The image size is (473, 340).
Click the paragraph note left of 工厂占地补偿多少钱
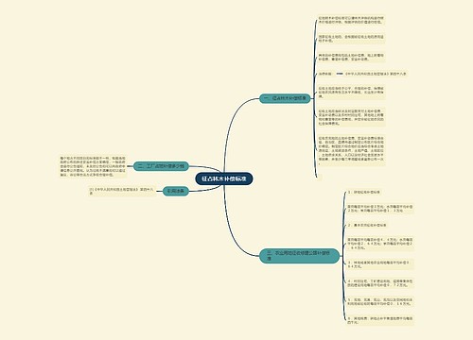pos(93,166)
